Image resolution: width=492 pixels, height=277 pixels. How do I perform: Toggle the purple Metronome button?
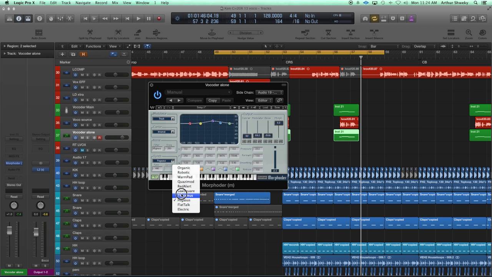coord(411,18)
